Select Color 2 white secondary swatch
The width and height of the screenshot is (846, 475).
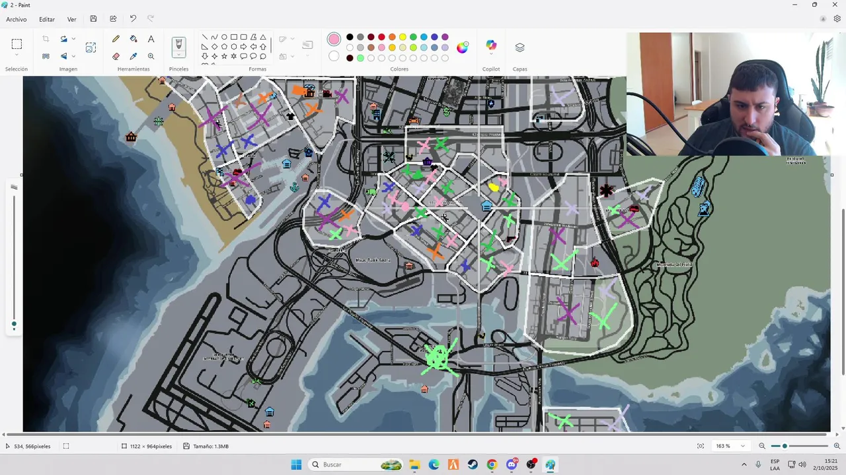pyautogui.click(x=334, y=56)
